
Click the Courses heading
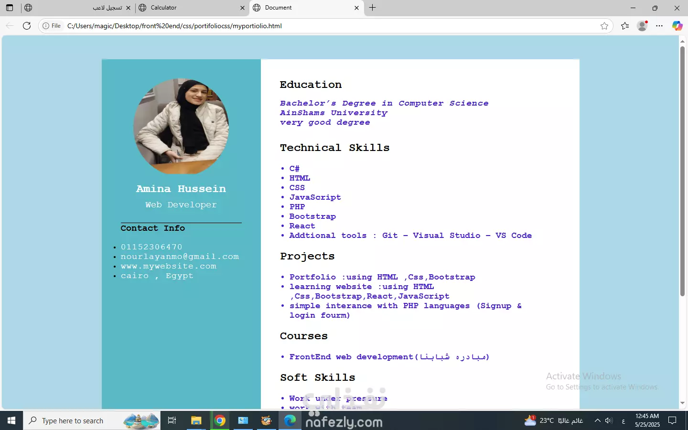point(304,336)
